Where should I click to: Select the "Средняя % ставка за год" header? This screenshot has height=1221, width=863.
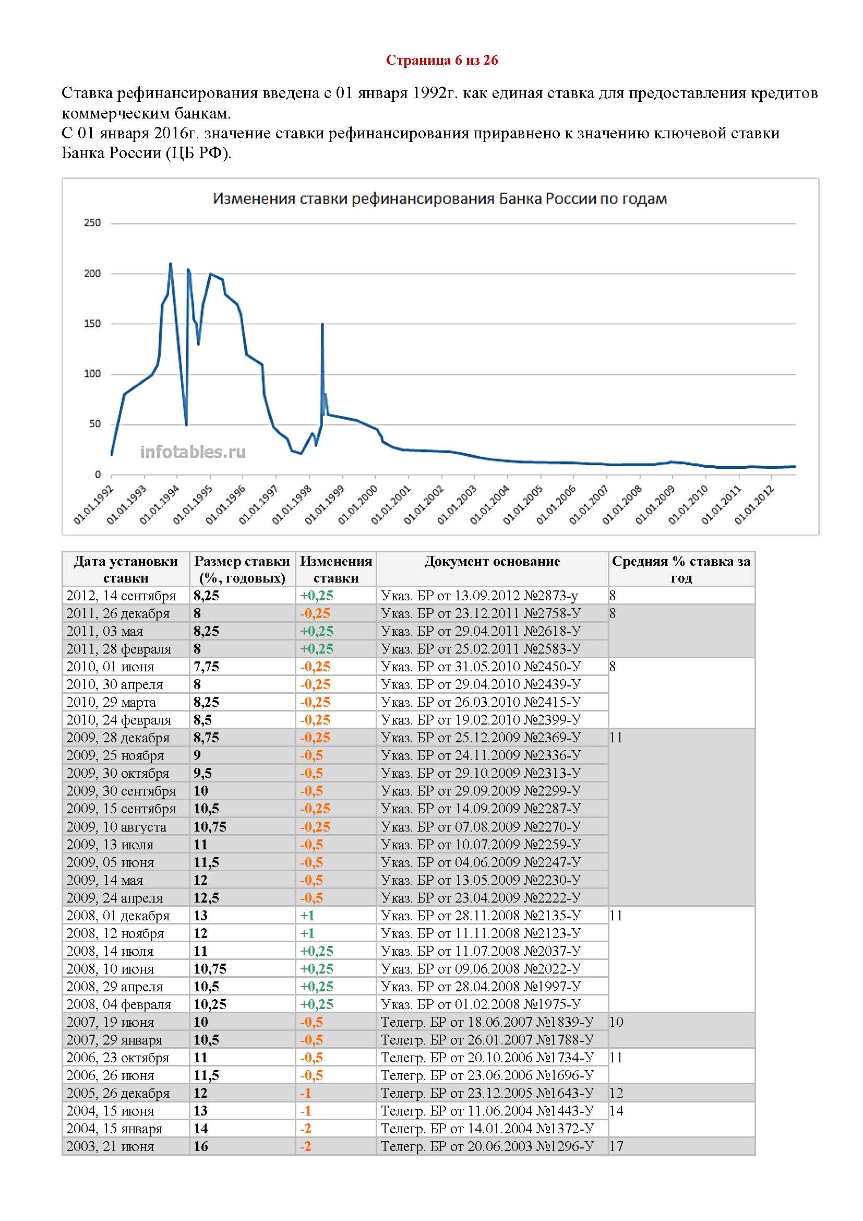click(x=681, y=569)
